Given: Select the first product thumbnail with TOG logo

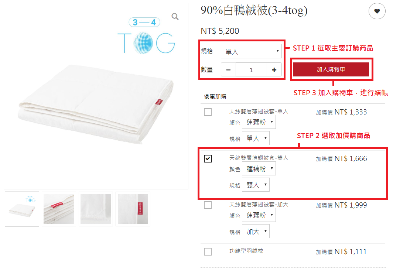Looking at the screenshot, I should [x=22, y=209].
